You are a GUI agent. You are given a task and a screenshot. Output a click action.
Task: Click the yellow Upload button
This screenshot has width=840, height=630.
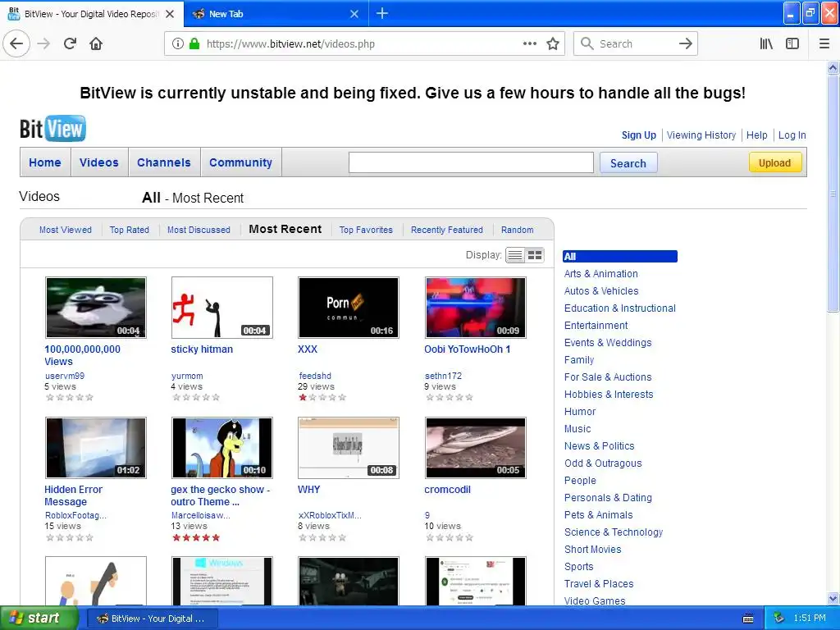coord(774,163)
